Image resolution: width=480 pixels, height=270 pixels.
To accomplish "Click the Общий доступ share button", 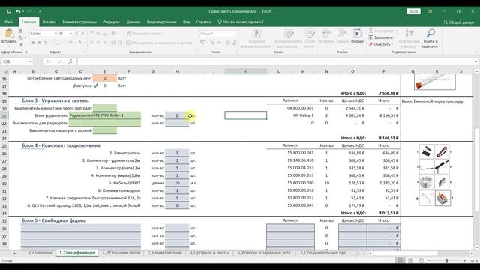I will click(x=458, y=22).
